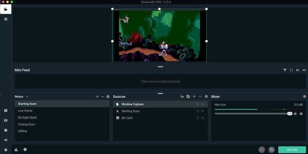The image size is (308, 154).
Task: Open the Editor tab in the sidebar
Action: click(5, 9)
